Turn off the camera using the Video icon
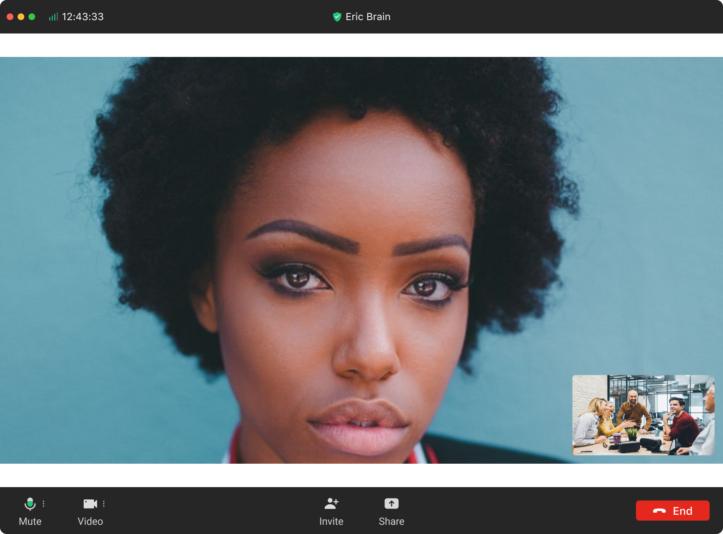The height and width of the screenshot is (534, 723). click(90, 504)
